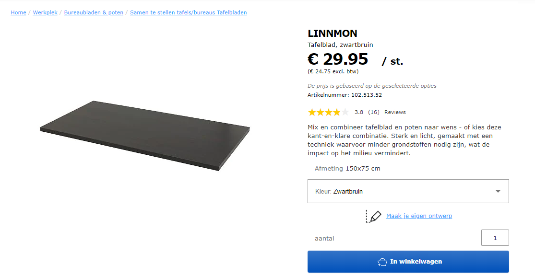The image size is (535, 276).
Task: Click the Maak je eigen ontwerp link
Action: point(419,216)
